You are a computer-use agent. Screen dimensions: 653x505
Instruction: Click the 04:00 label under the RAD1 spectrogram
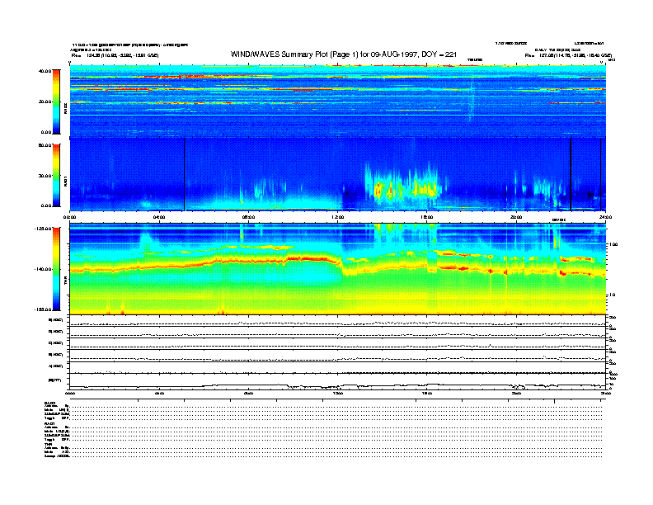click(x=159, y=217)
